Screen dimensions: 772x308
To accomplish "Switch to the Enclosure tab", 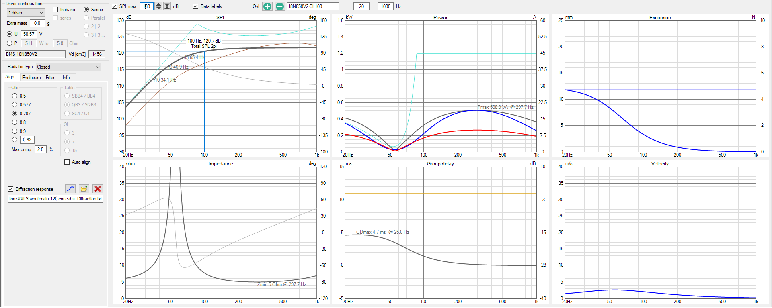I will (x=31, y=78).
